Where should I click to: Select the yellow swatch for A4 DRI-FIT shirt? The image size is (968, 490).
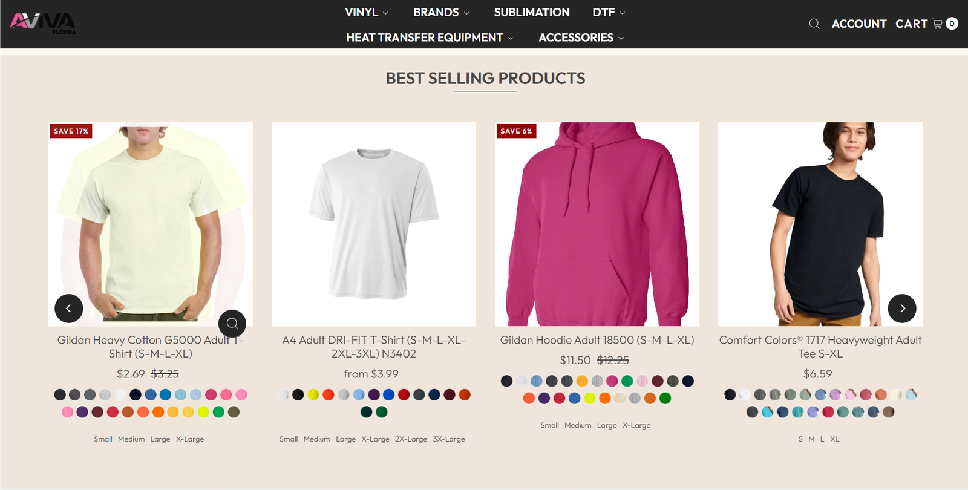(313, 395)
